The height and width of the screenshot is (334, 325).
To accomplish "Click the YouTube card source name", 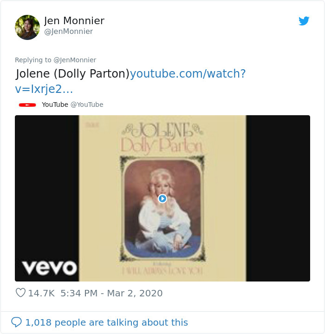I will click(x=55, y=105).
